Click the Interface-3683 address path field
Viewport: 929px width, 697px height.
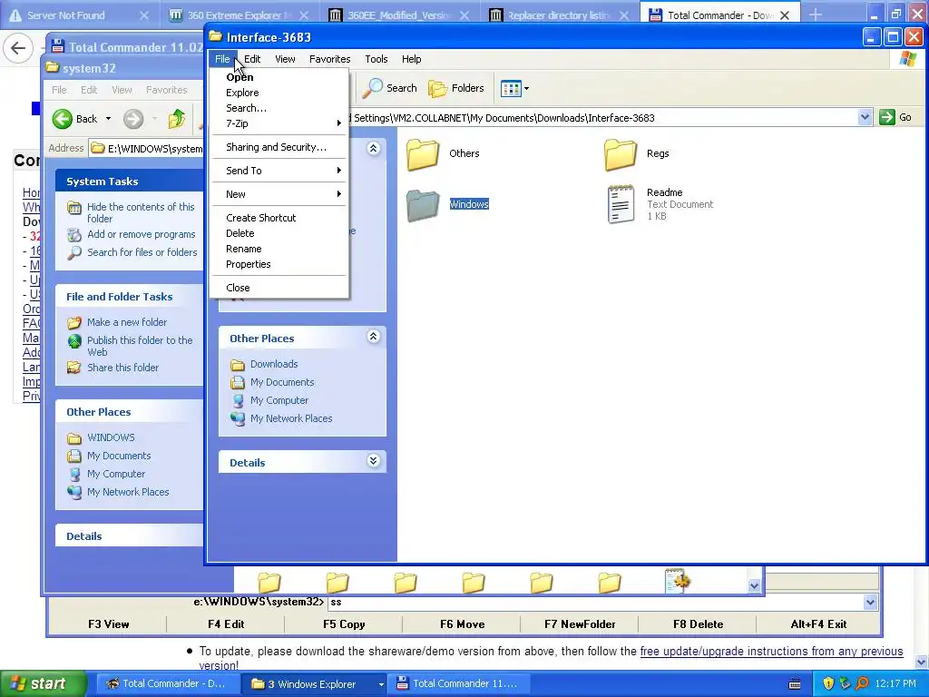point(603,118)
